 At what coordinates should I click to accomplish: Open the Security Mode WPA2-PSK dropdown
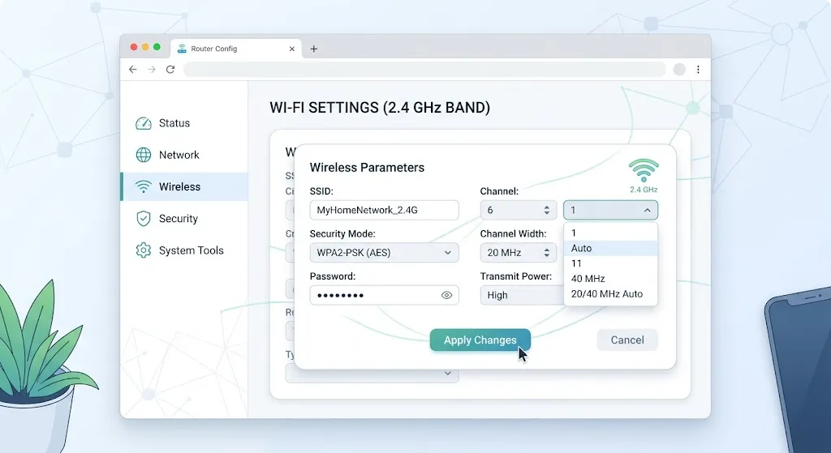coord(384,252)
